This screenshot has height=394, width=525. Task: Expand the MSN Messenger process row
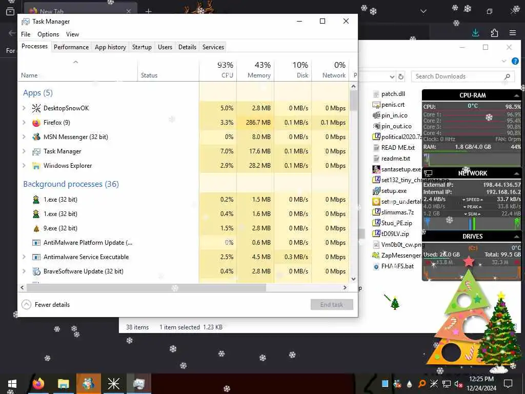[24, 137]
